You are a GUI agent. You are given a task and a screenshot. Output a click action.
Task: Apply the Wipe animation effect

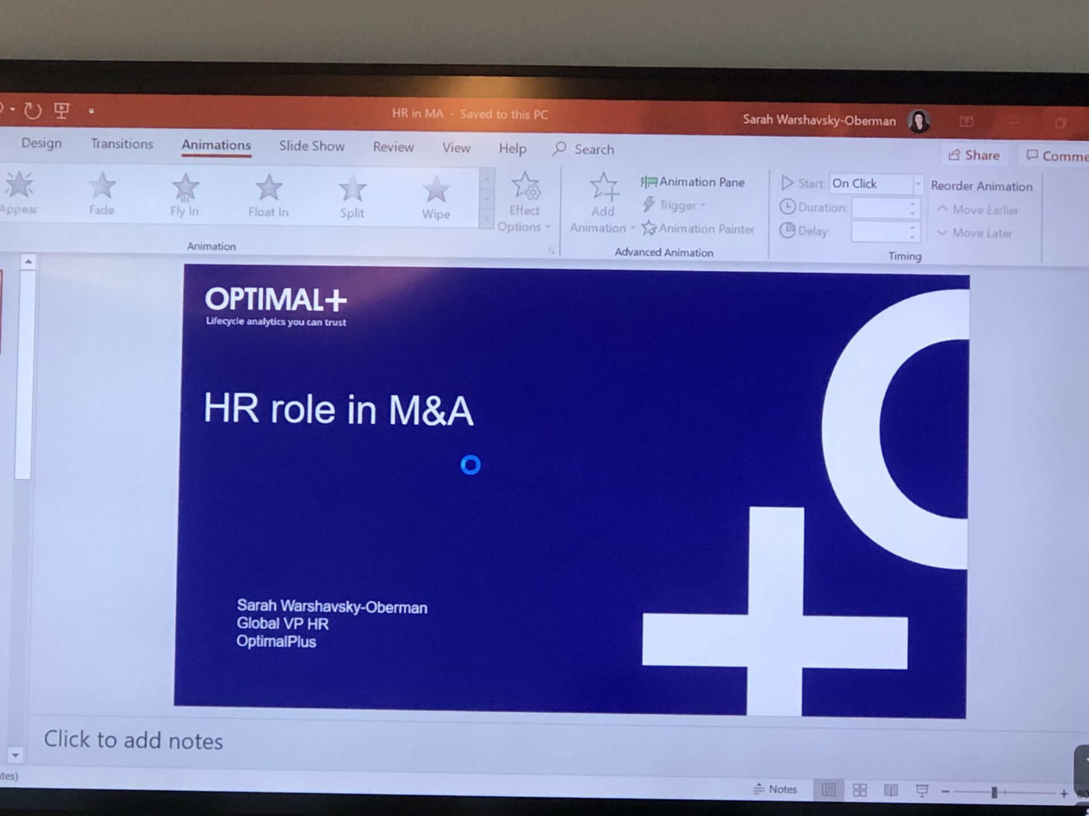(436, 199)
